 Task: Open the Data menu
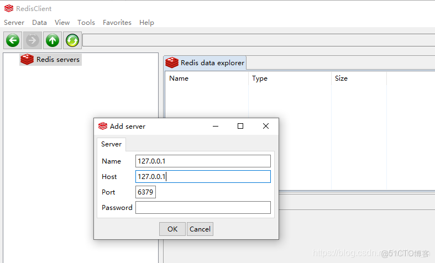click(39, 23)
